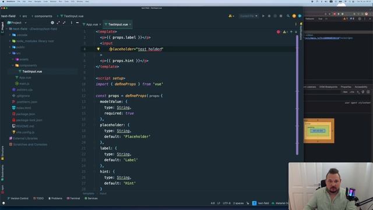Expand the .vscode folder
373x210 pixels.
[x=10, y=35]
